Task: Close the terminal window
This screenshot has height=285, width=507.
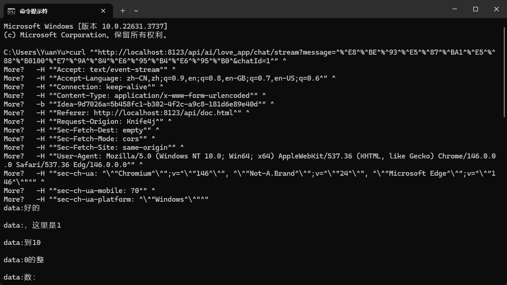Action: (x=496, y=9)
